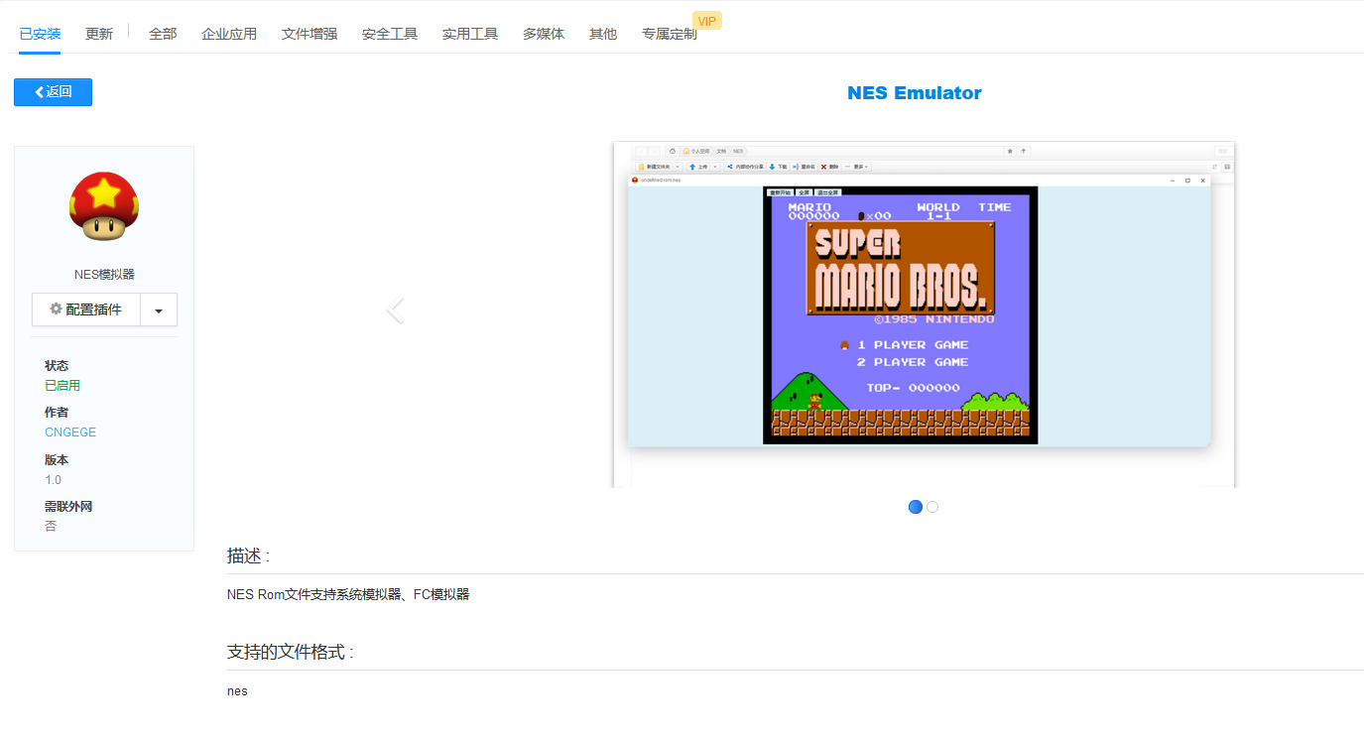Click the version value 1.0

[x=53, y=480]
